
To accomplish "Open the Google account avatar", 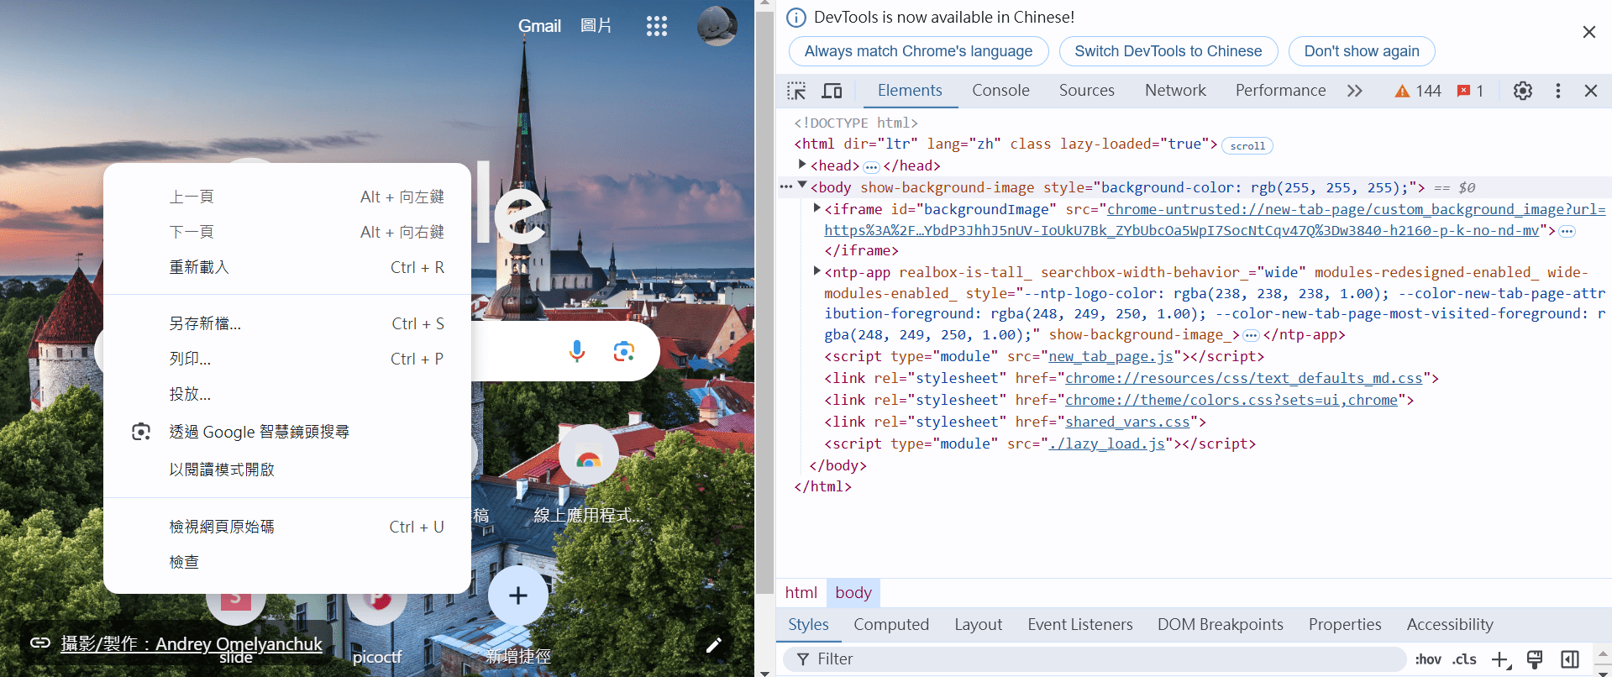I will pos(717,26).
